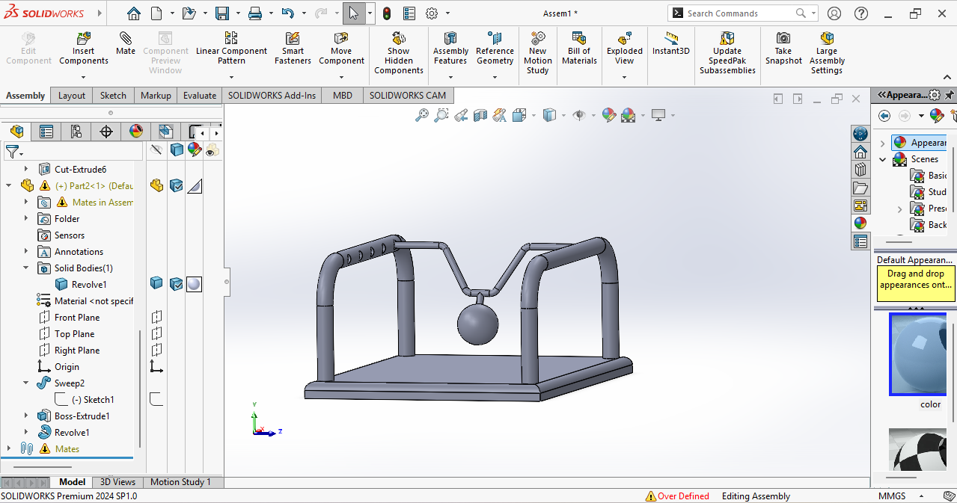Click Update SpeedPak Subassemblies

click(727, 52)
